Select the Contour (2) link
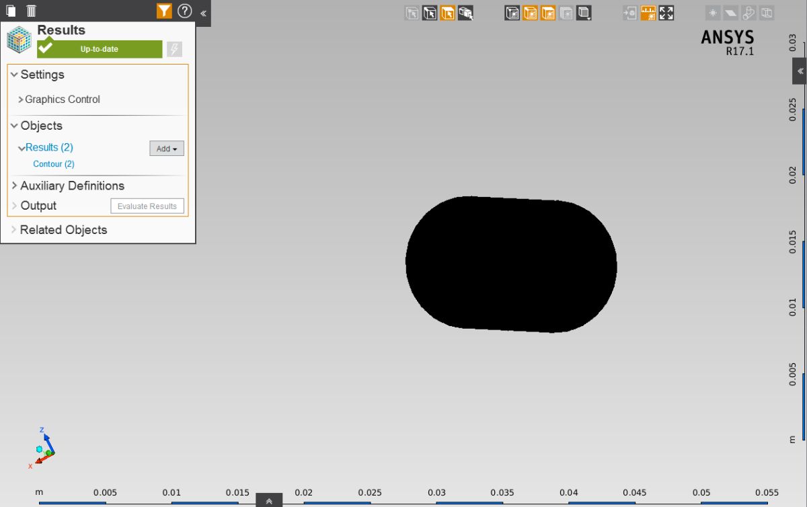This screenshot has height=507, width=807. (x=54, y=164)
